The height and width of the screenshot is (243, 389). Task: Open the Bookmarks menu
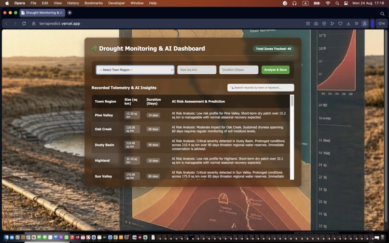click(94, 3)
